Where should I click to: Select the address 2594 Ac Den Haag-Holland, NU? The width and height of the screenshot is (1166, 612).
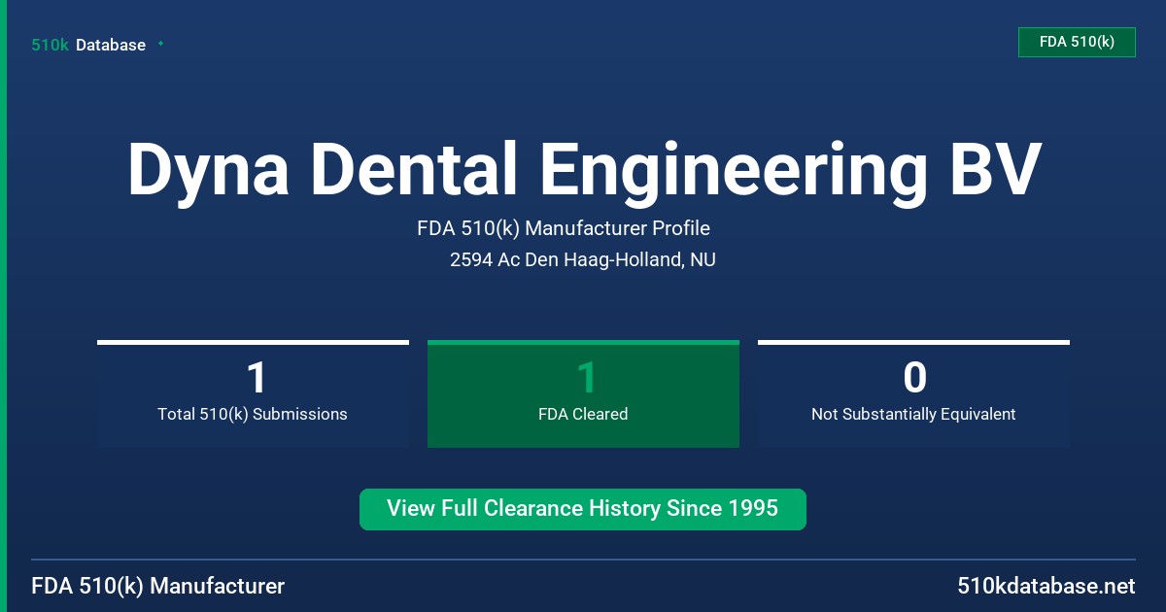583,260
